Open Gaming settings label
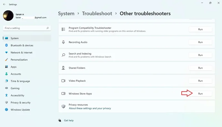The width and height of the screenshot is (222, 127). coord(15,88)
